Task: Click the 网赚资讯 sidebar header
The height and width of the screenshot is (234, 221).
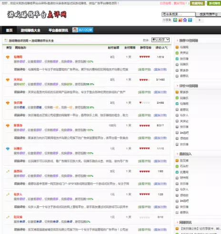Action: pyautogui.click(x=185, y=223)
